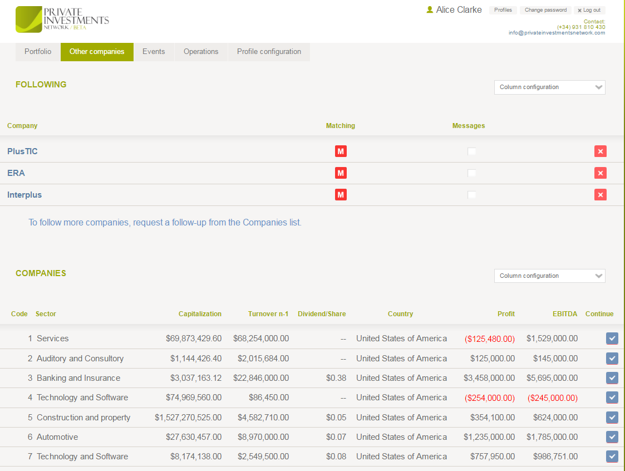625x471 pixels.
Task: Click the Log out button
Action: (x=589, y=10)
